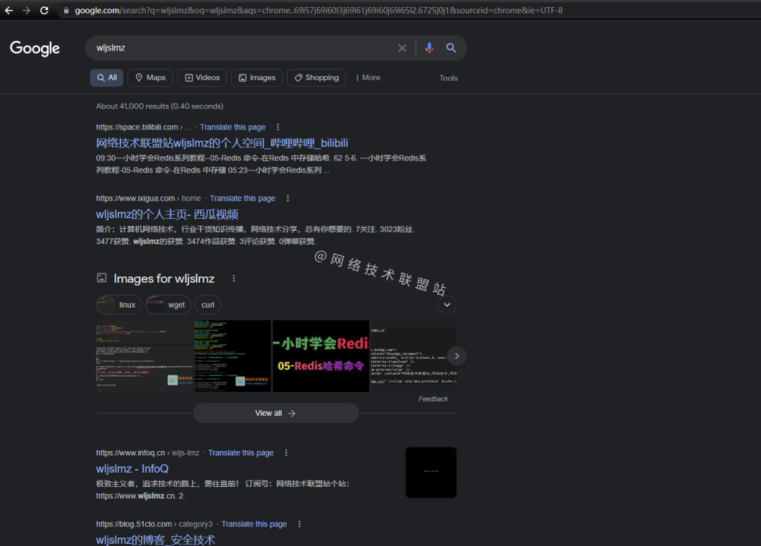Translate the bilibili result page

tap(233, 127)
